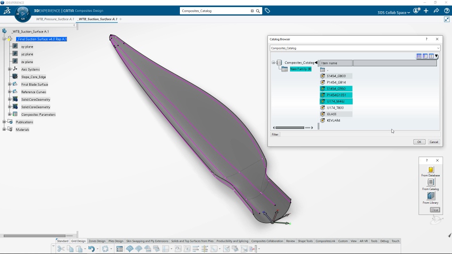Expand the Final Blade Surface node
The width and height of the screenshot is (452, 254).
pyautogui.click(x=9, y=84)
